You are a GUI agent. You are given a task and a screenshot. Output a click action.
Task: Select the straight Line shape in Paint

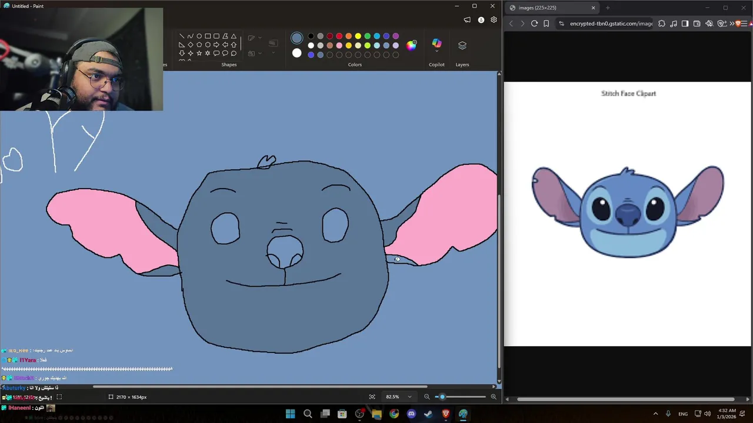182,36
